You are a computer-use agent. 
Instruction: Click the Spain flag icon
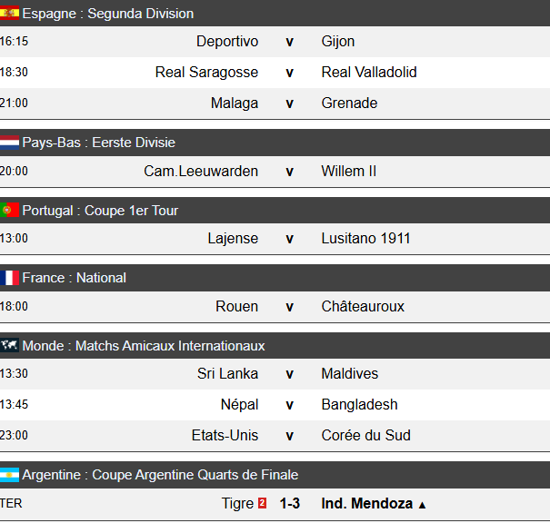tap(10, 14)
